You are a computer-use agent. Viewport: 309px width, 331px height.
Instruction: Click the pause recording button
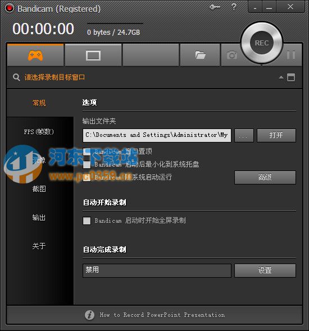291,55
